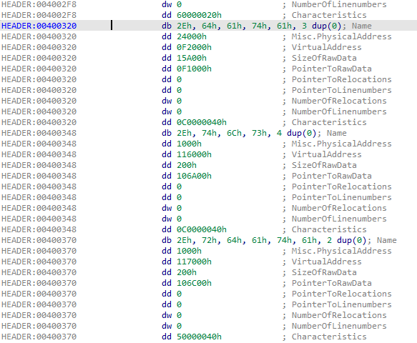Screen dimensions: 417x343
Task: Click VirtualAddress value 0F2000h
Action: [194, 47]
